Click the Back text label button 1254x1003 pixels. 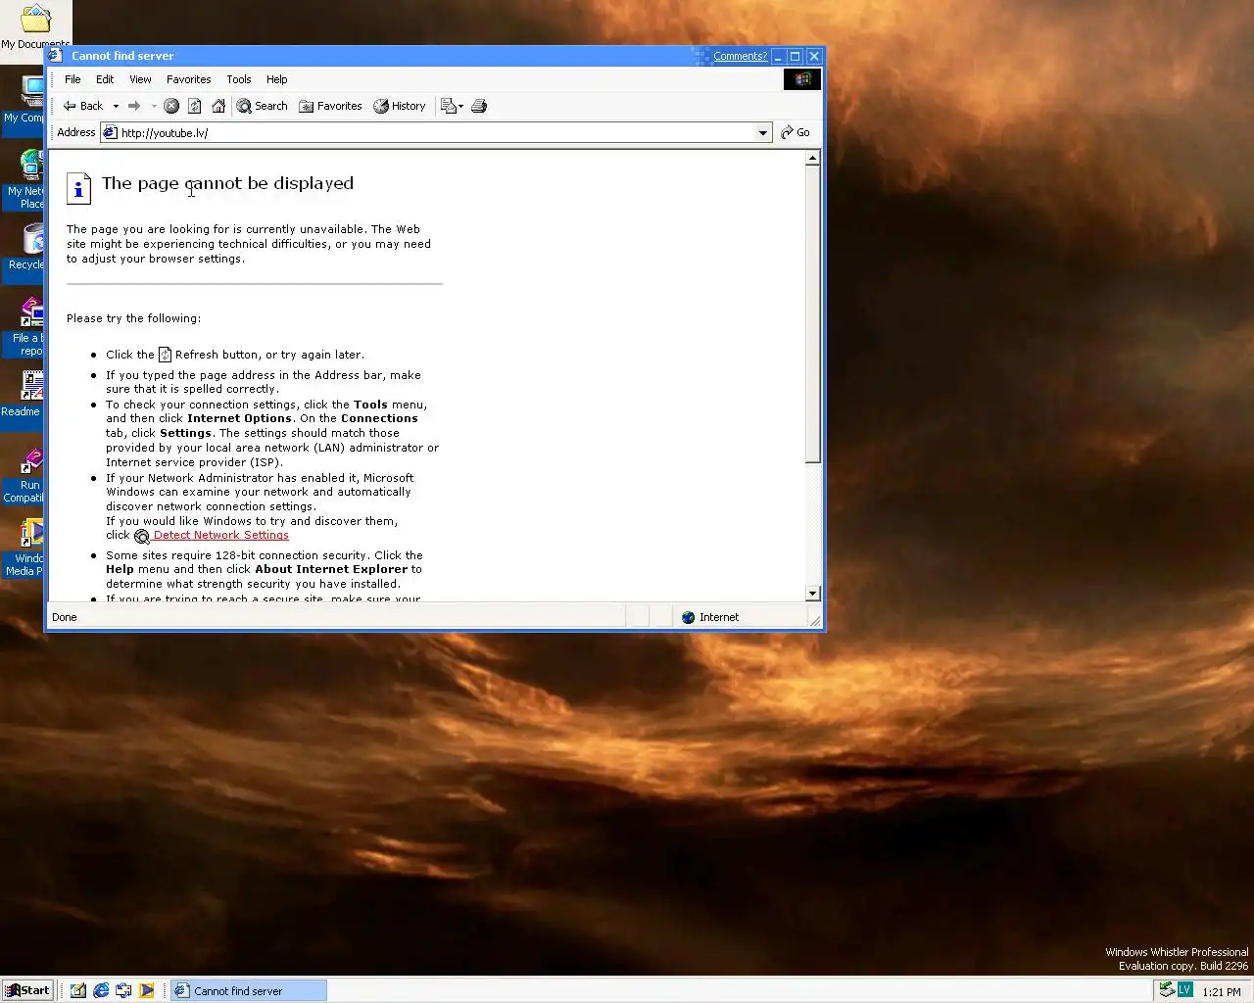[x=92, y=106]
